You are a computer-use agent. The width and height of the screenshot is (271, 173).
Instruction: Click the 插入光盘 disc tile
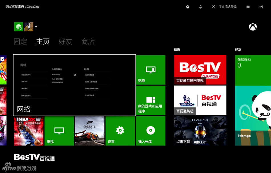151,131
